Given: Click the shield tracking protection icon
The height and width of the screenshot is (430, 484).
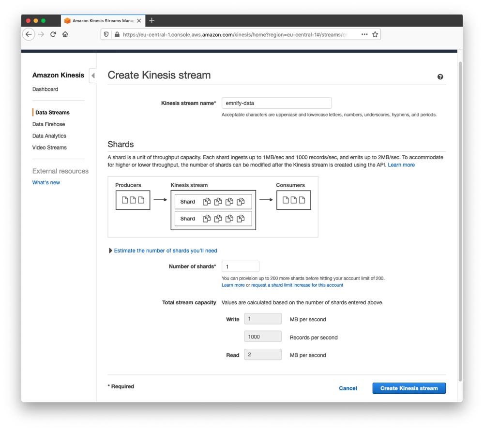Looking at the screenshot, I should [106, 34].
